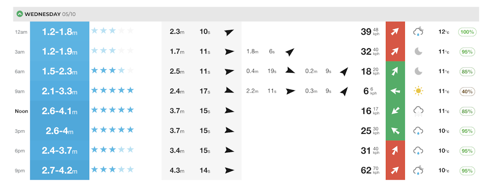Click the 12am primary swell direction arrow

pyautogui.click(x=229, y=32)
